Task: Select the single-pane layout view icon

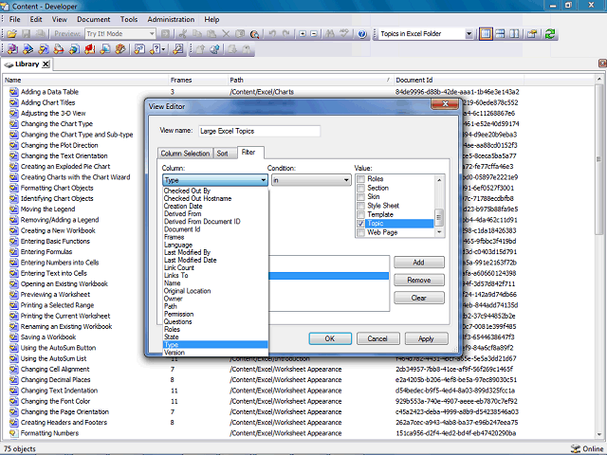Action: 486,34
